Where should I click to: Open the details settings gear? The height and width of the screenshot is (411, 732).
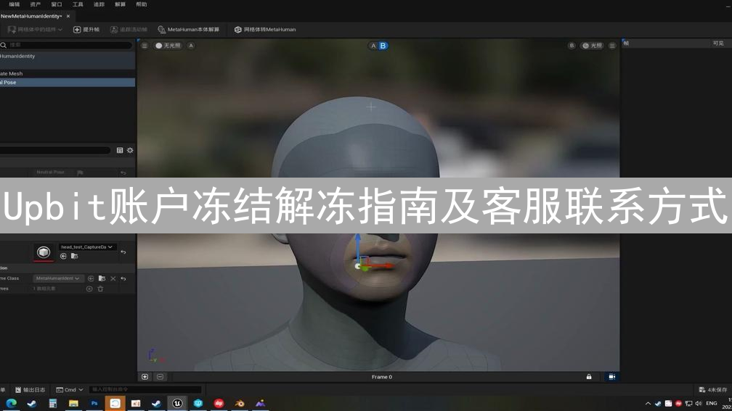pos(130,150)
